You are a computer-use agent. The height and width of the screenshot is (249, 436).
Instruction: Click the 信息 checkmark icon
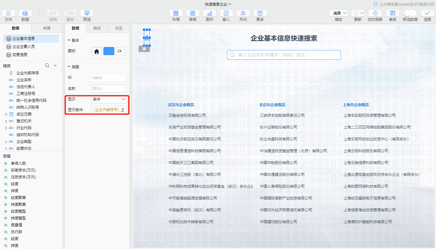428,13
